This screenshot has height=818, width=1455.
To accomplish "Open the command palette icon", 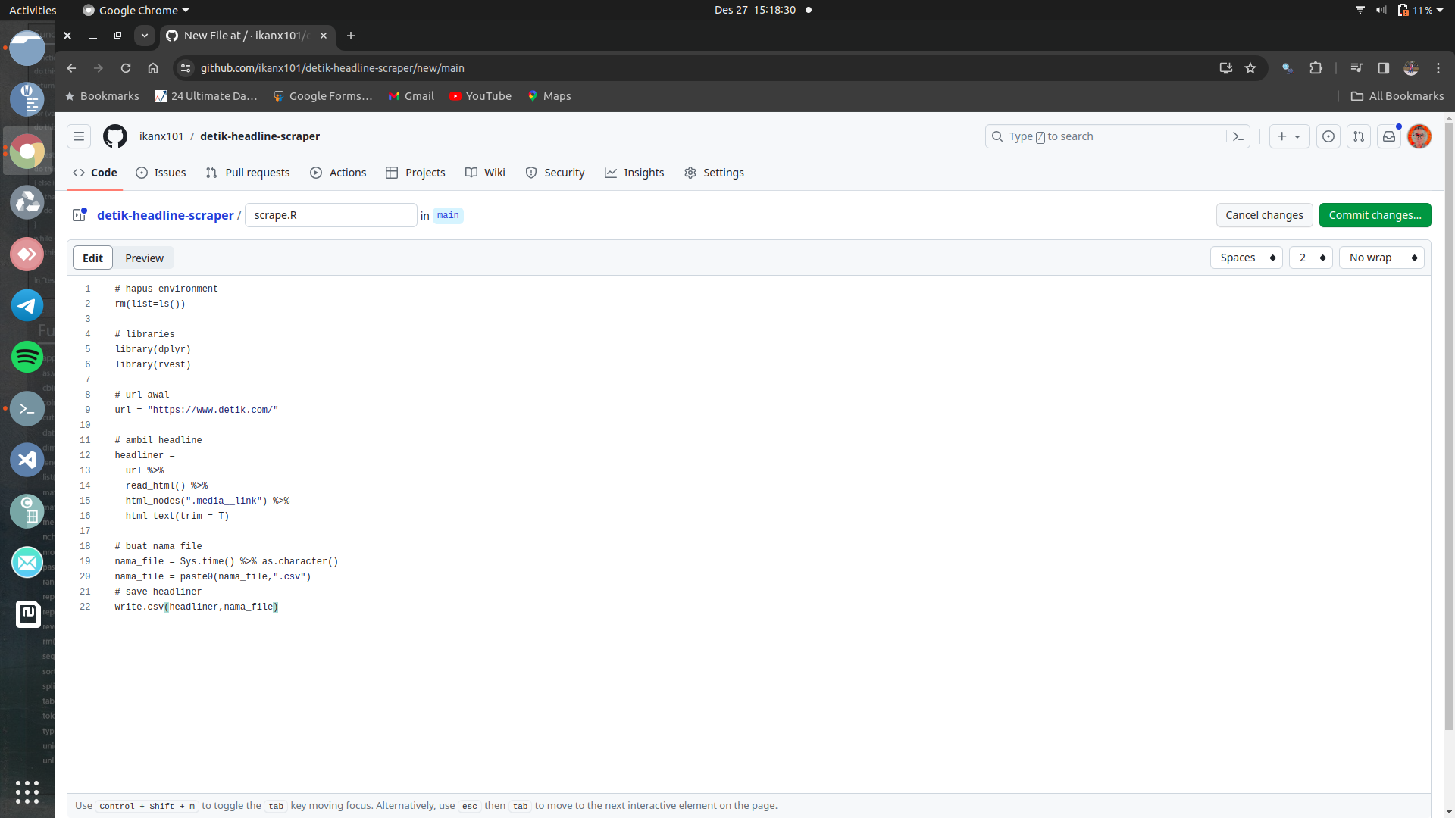I will click(x=1238, y=136).
